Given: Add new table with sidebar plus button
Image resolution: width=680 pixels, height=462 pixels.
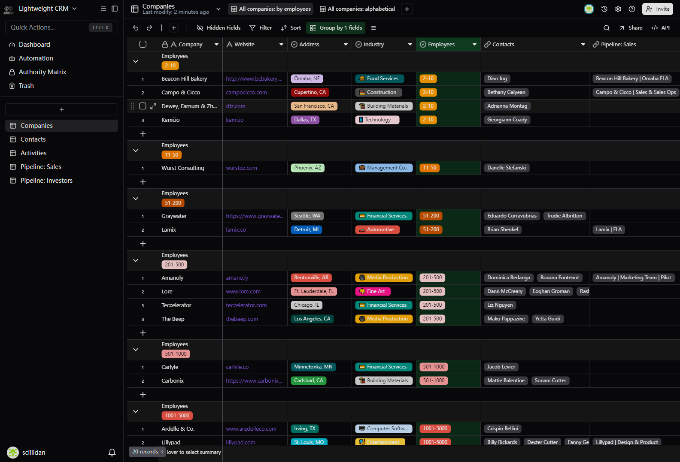Looking at the screenshot, I should [x=62, y=109].
